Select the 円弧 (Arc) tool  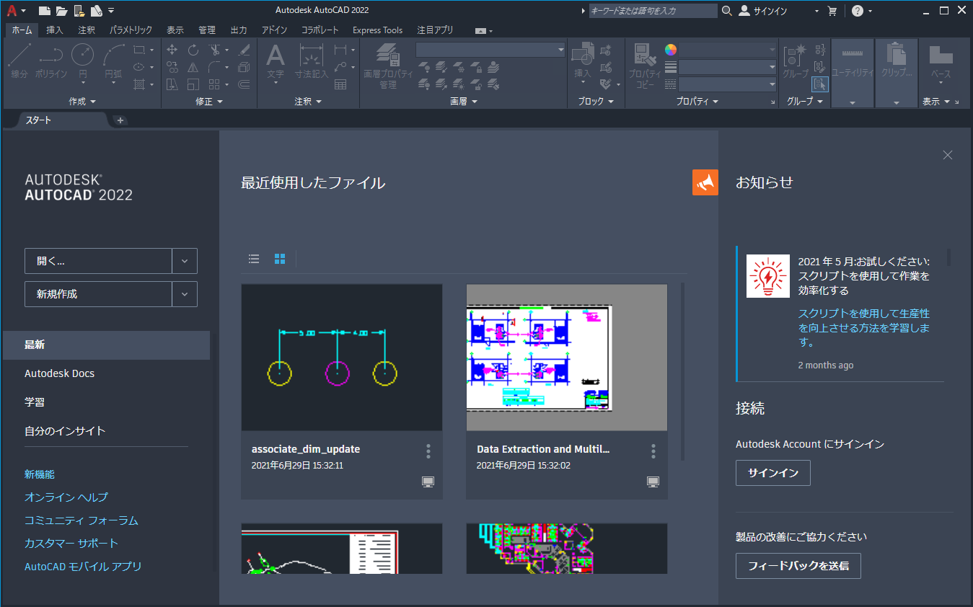tap(113, 61)
